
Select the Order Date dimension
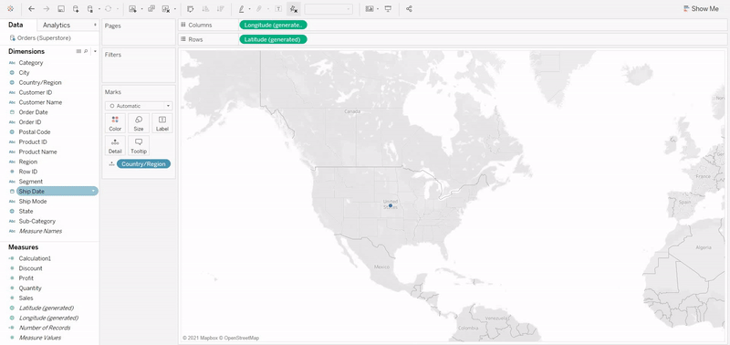point(33,112)
